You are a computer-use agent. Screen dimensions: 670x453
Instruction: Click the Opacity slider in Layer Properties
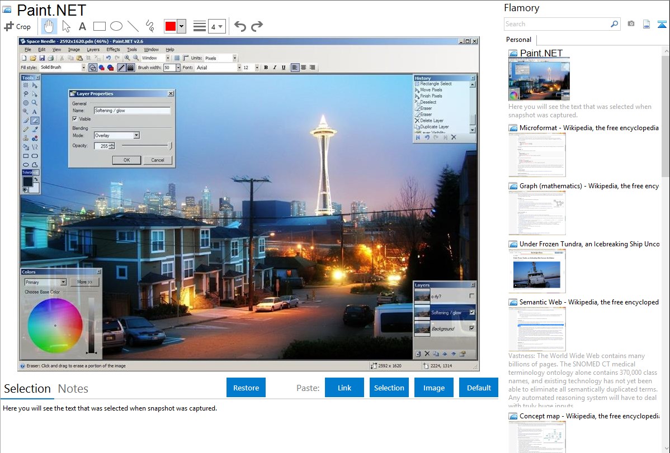(147, 146)
